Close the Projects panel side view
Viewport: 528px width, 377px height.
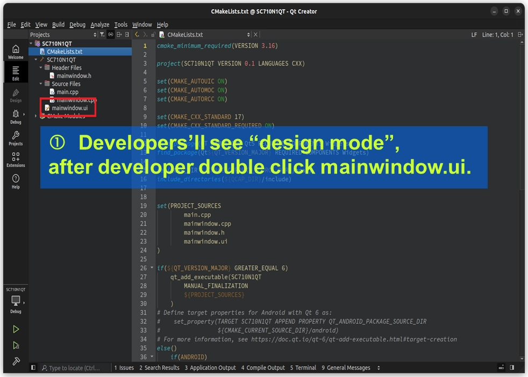(x=127, y=34)
